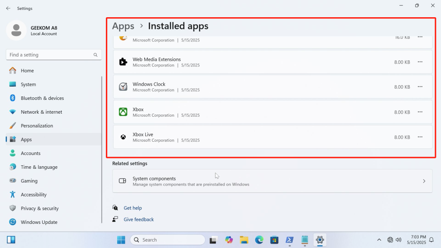This screenshot has width=441, height=248.
Task: Open Windows Update settings
Action: click(53, 222)
